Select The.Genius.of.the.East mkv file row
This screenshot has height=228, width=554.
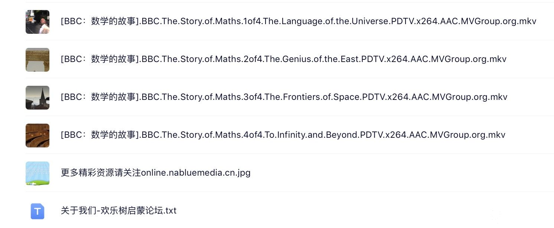click(x=371, y=59)
